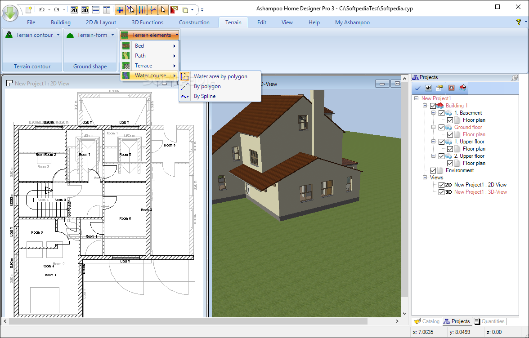This screenshot has height=338, width=529.
Task: Click the green Terrain-form icon
Action: pyautogui.click(x=70, y=35)
